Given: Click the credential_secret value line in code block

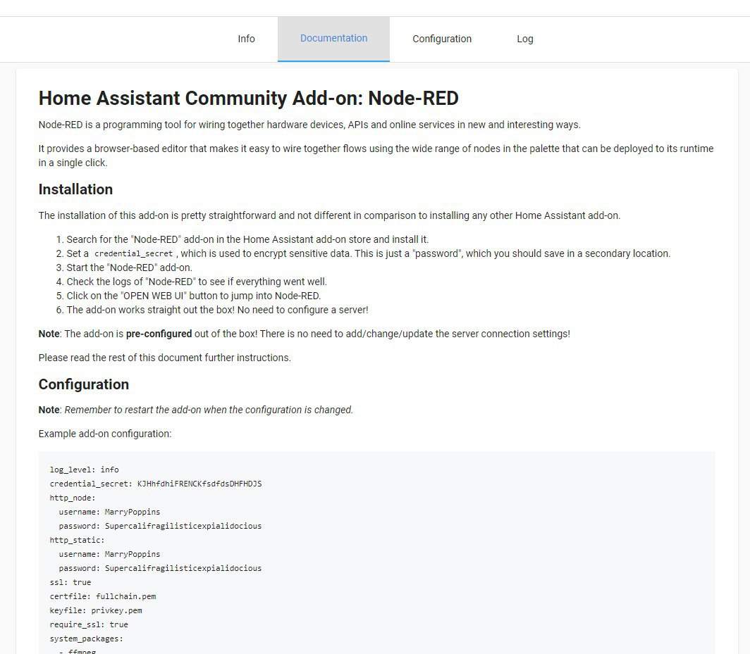Looking at the screenshot, I should tap(156, 484).
